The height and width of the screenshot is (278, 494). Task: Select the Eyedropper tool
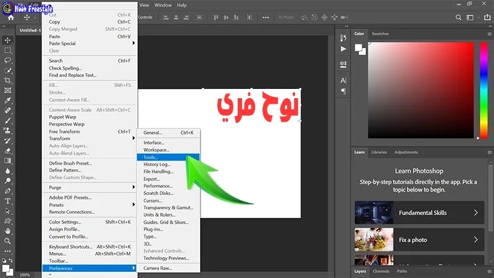(x=7, y=101)
